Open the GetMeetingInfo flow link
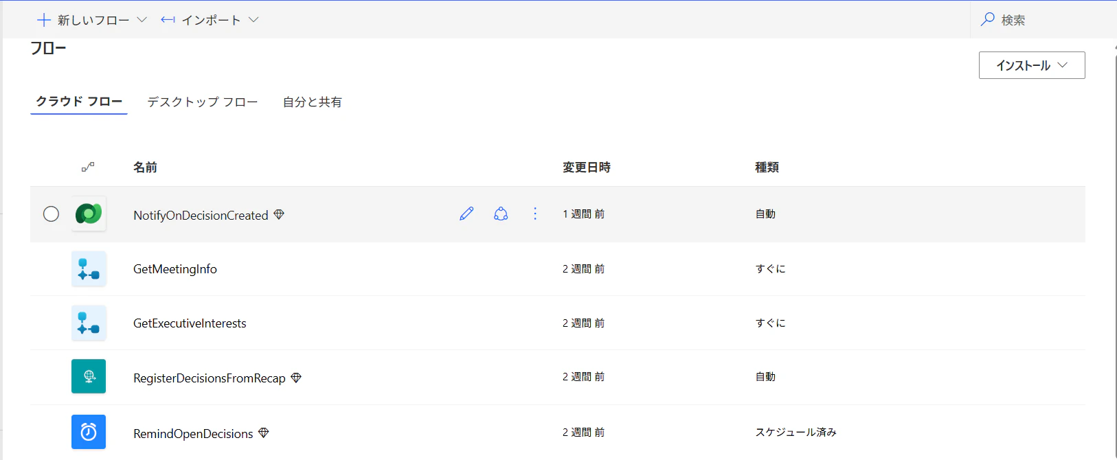This screenshot has height=460, width=1117. (x=175, y=269)
